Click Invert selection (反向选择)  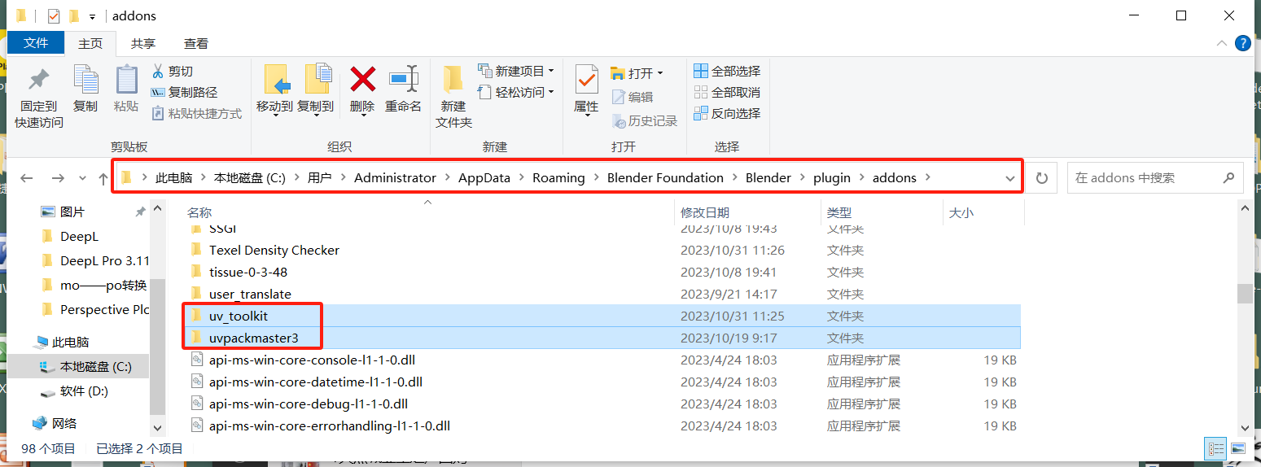click(x=727, y=113)
